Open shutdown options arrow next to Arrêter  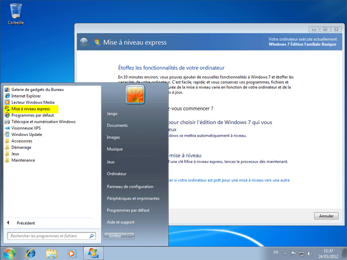pos(130,236)
